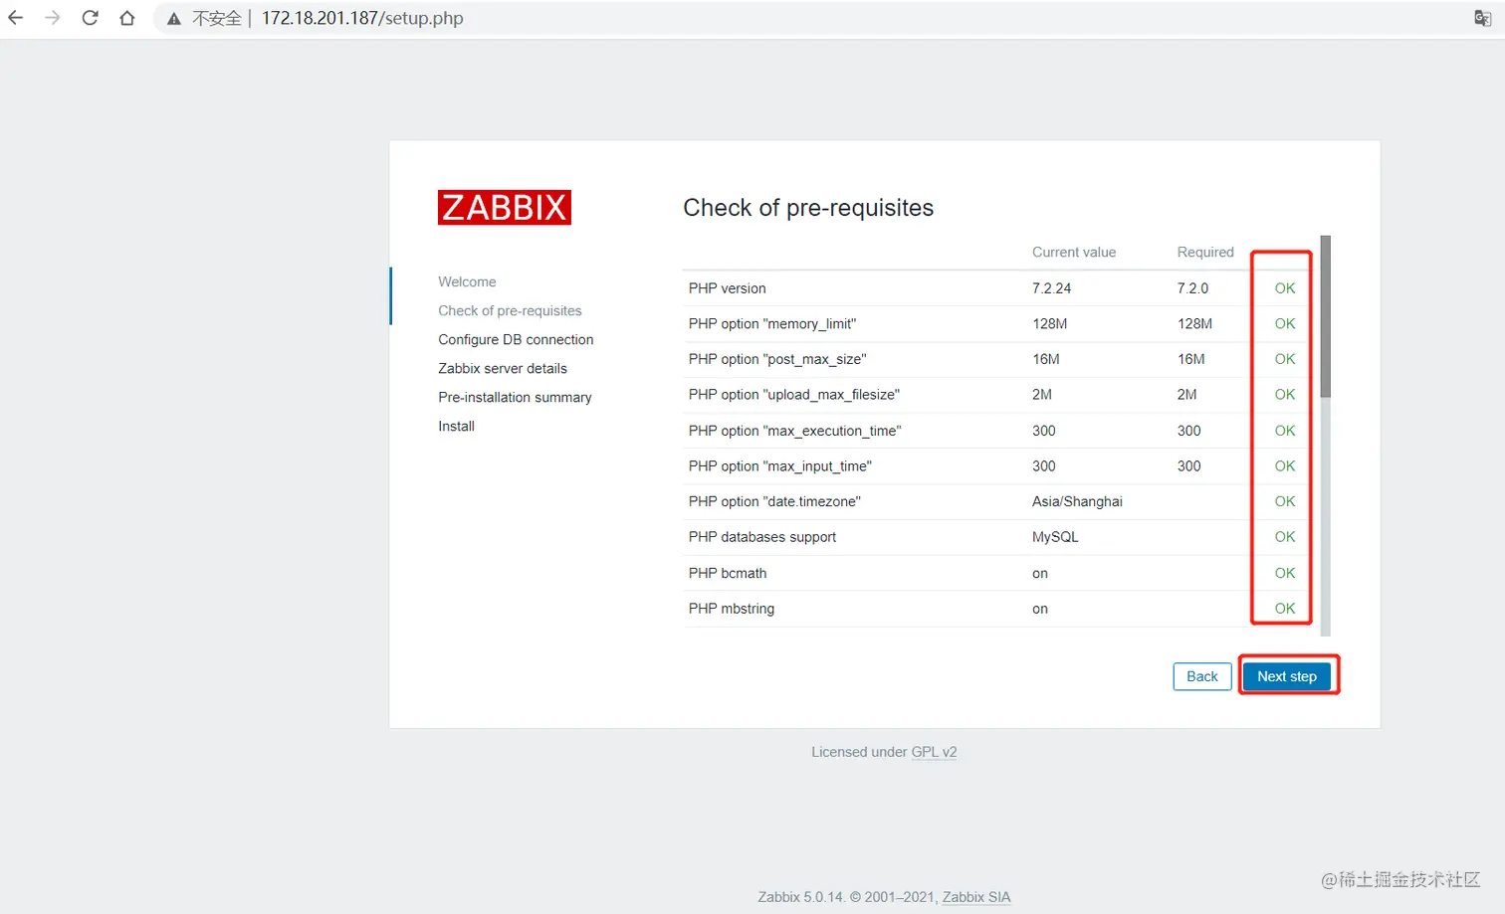
Task: Select the Zabbix server details step
Action: (503, 368)
